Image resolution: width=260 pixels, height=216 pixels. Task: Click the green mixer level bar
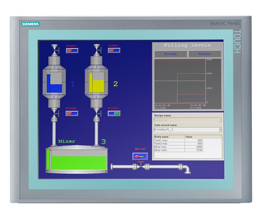[x=48, y=160]
